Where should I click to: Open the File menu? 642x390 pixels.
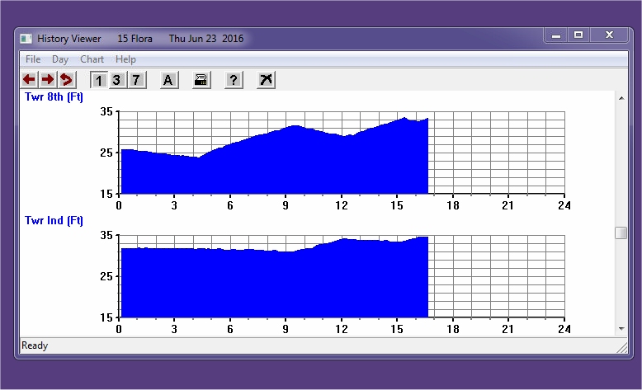click(33, 59)
